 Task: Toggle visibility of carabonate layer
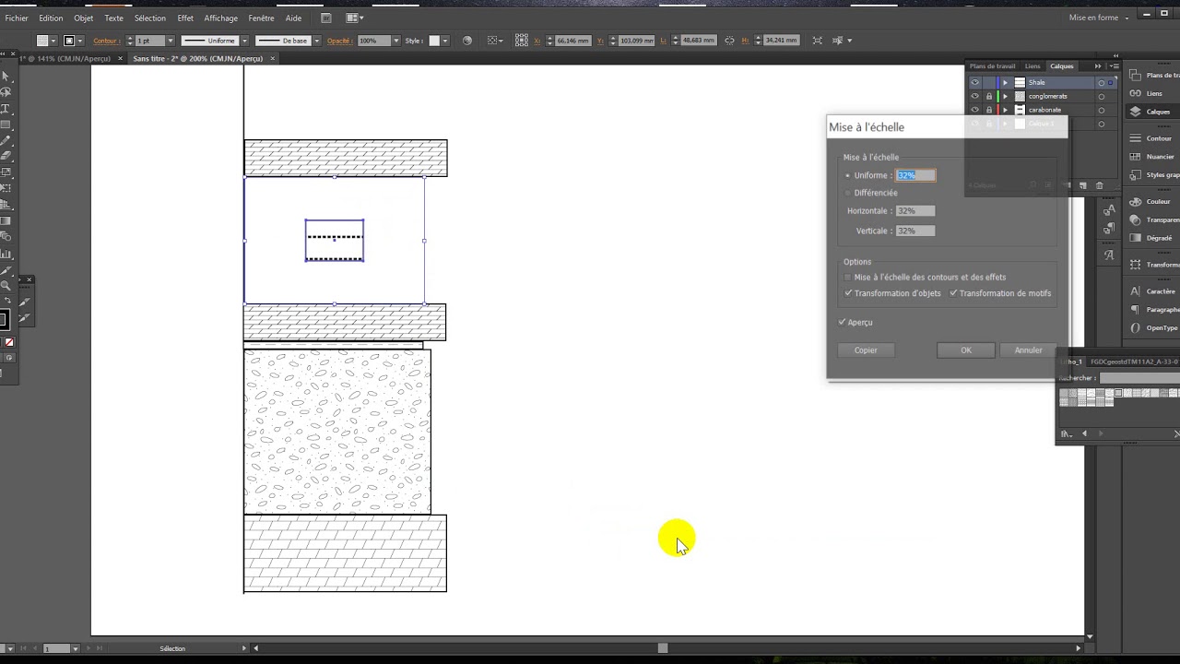pyautogui.click(x=974, y=110)
